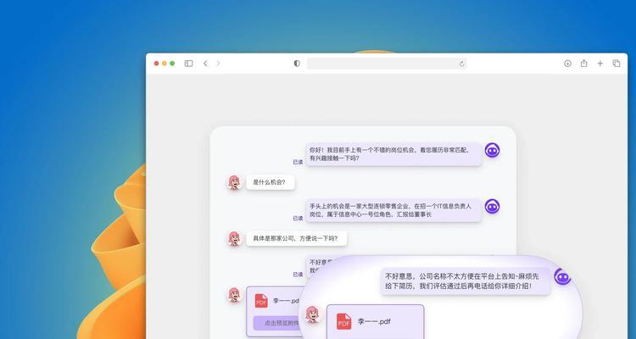
Task: Click the browser address bar
Action: pyautogui.click(x=387, y=64)
